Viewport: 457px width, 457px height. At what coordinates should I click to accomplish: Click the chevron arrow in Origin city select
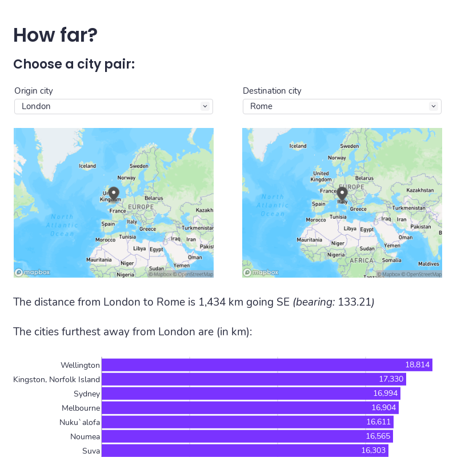pyautogui.click(x=205, y=106)
